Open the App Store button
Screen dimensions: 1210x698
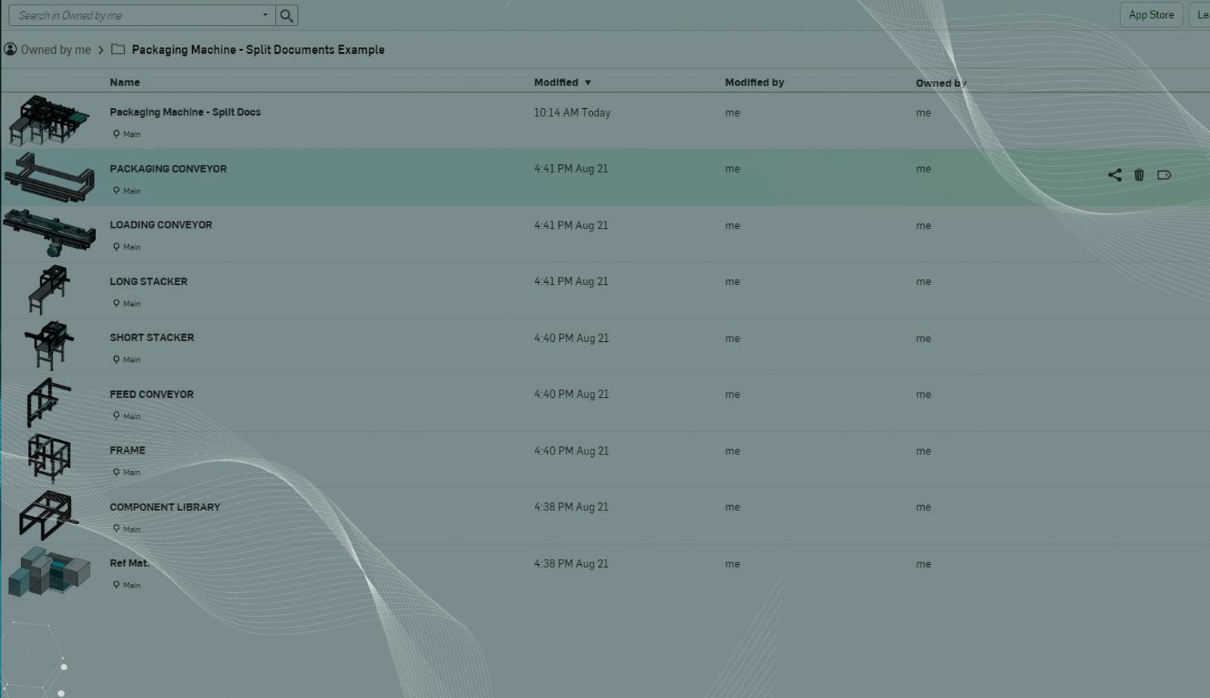click(x=1150, y=14)
